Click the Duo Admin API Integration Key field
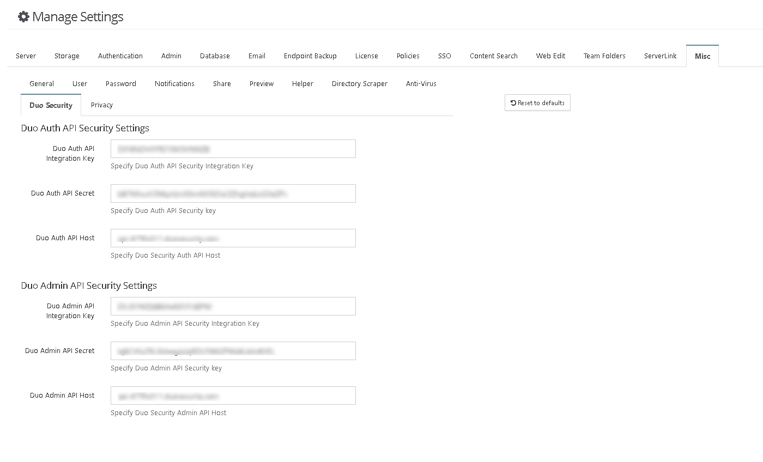763x462 pixels. (x=233, y=306)
